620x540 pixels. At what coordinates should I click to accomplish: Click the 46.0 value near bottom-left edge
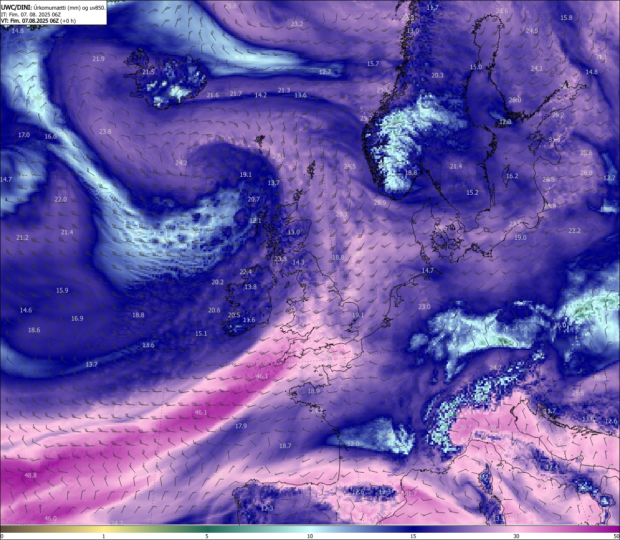click(50, 519)
